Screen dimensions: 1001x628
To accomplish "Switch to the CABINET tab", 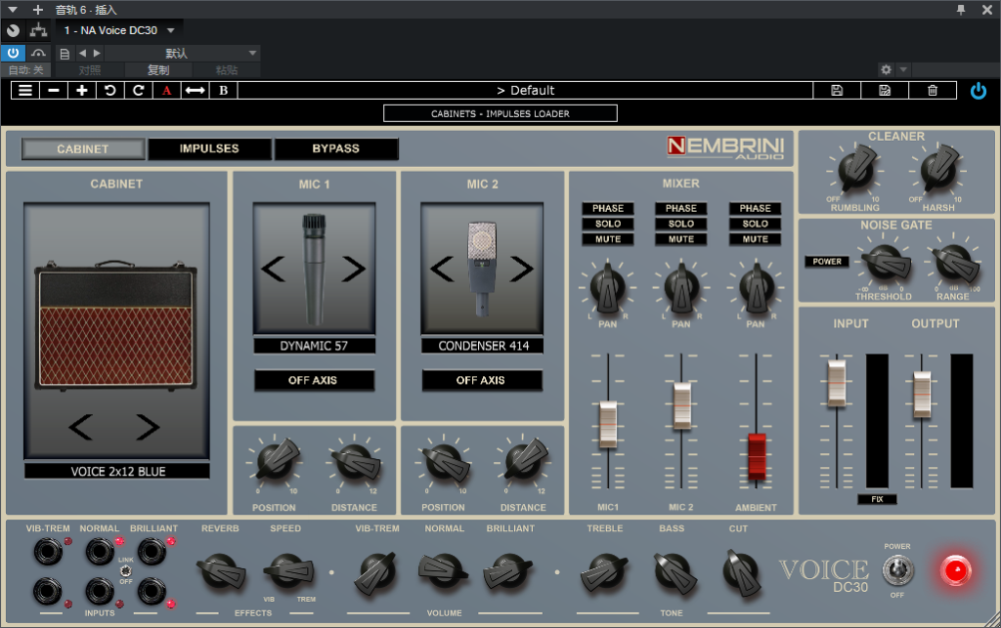I will 83,149.
